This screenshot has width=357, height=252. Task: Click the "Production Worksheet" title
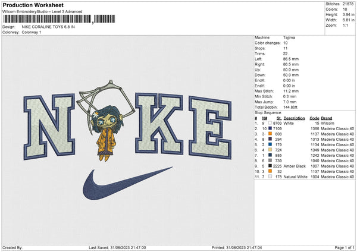click(33, 5)
